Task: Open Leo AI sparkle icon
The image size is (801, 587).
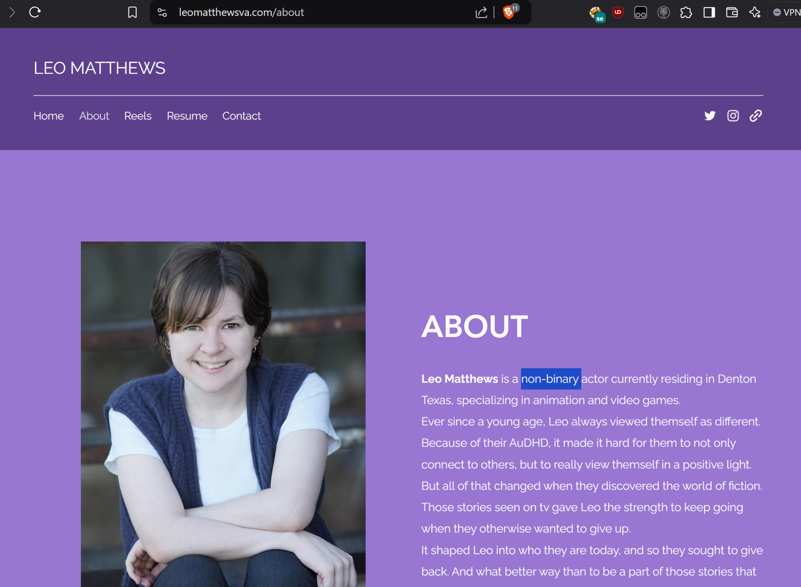Action: [755, 12]
